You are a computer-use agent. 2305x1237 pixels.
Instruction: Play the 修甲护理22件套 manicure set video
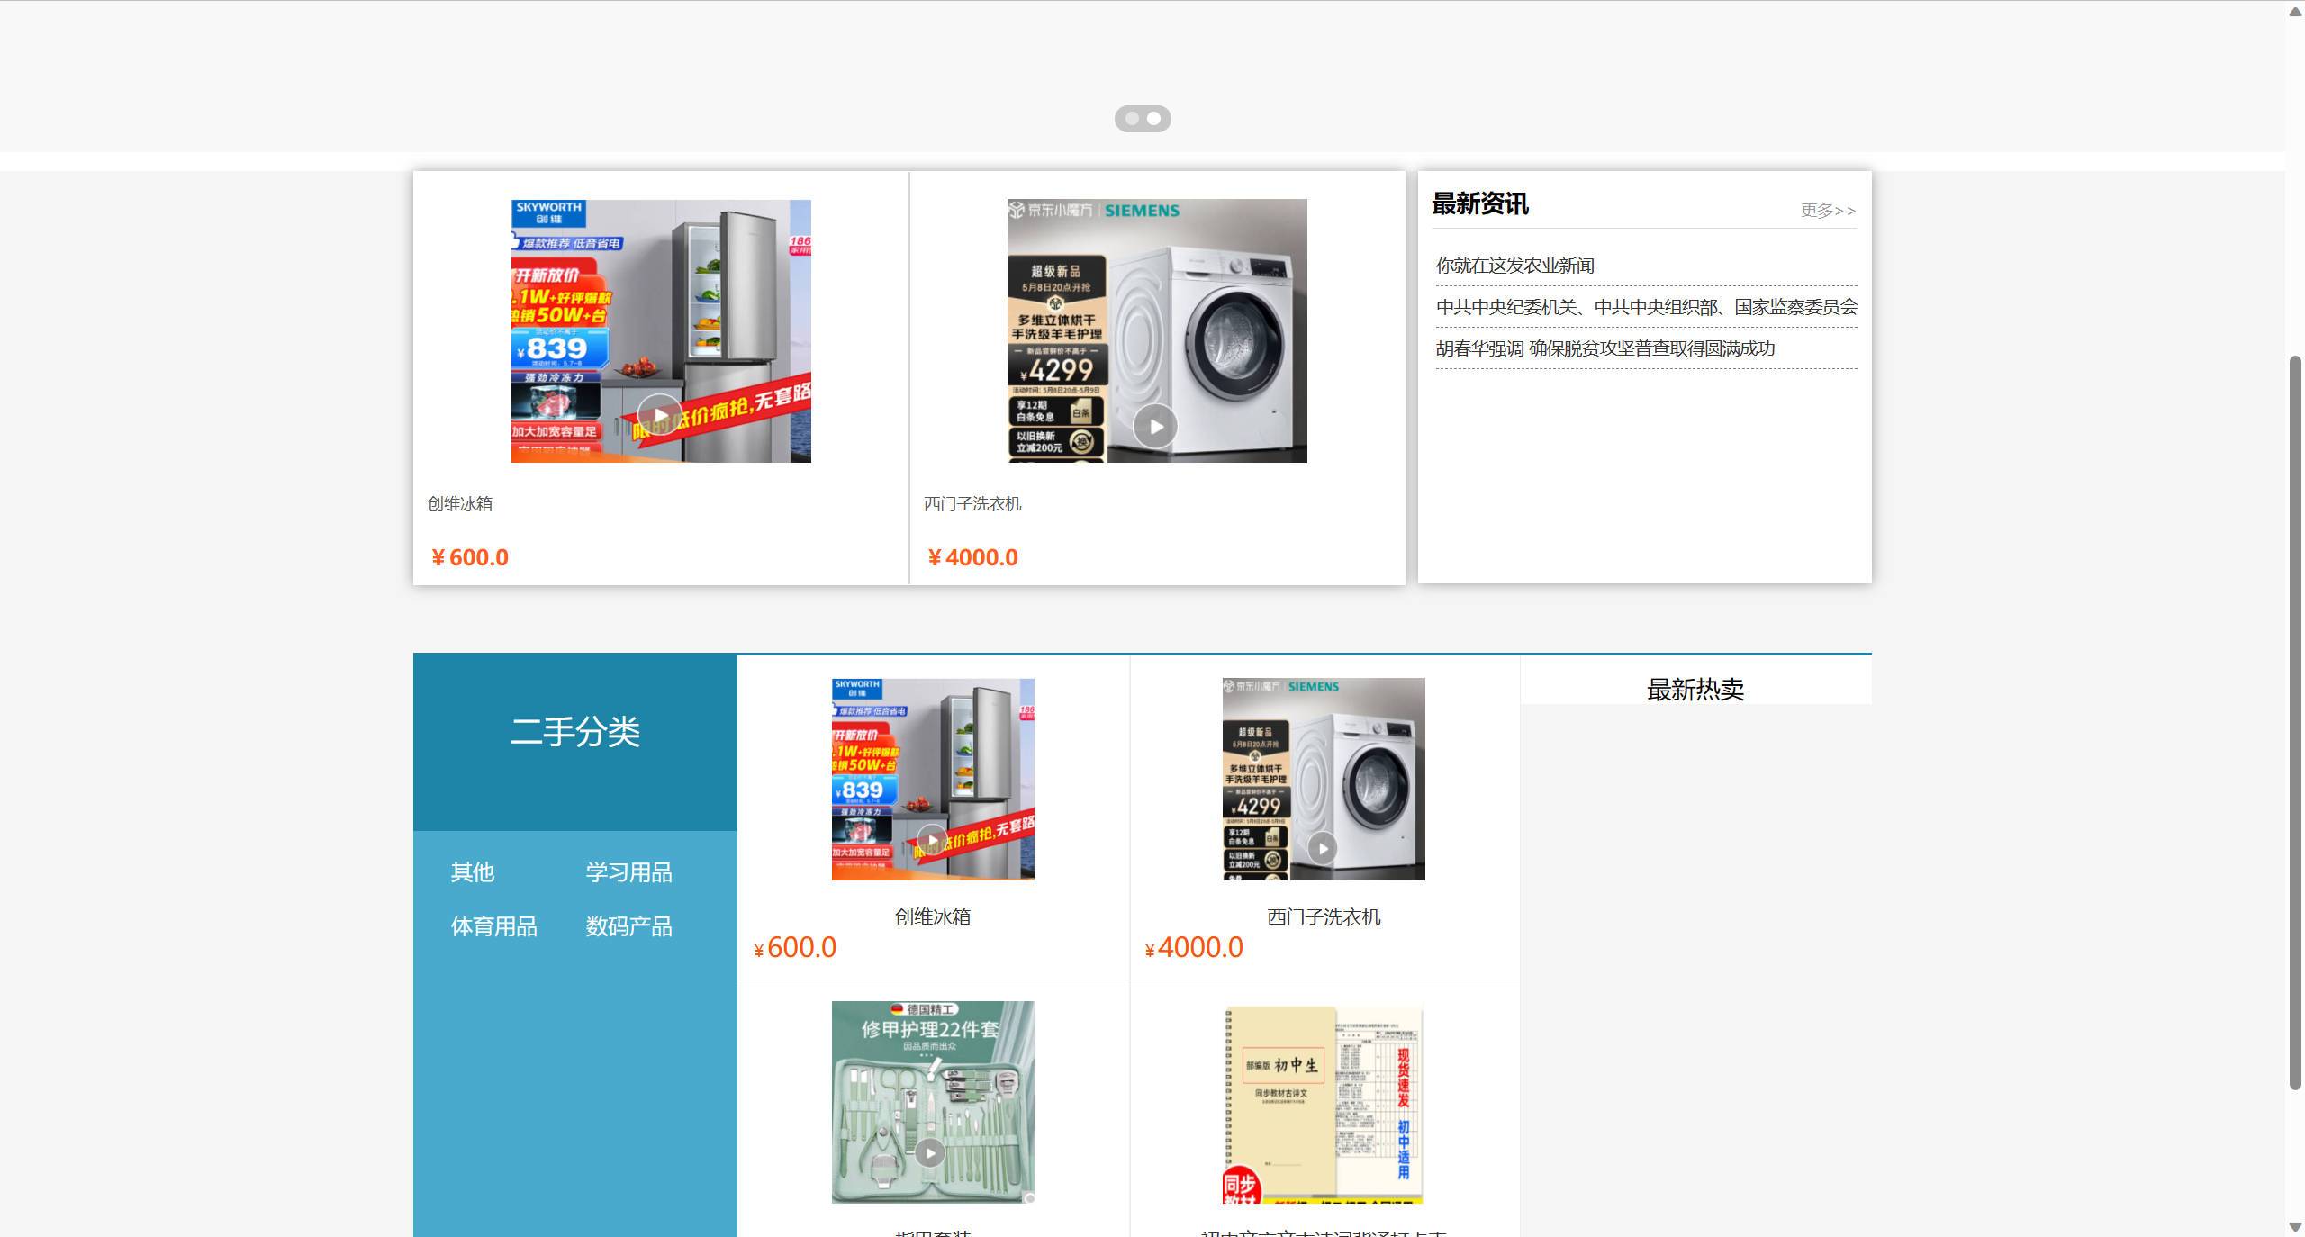click(x=932, y=1151)
